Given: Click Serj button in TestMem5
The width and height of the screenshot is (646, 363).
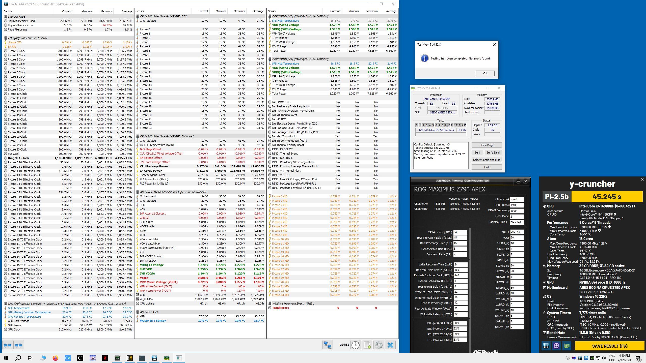Looking at the screenshot, I should pos(477,153).
